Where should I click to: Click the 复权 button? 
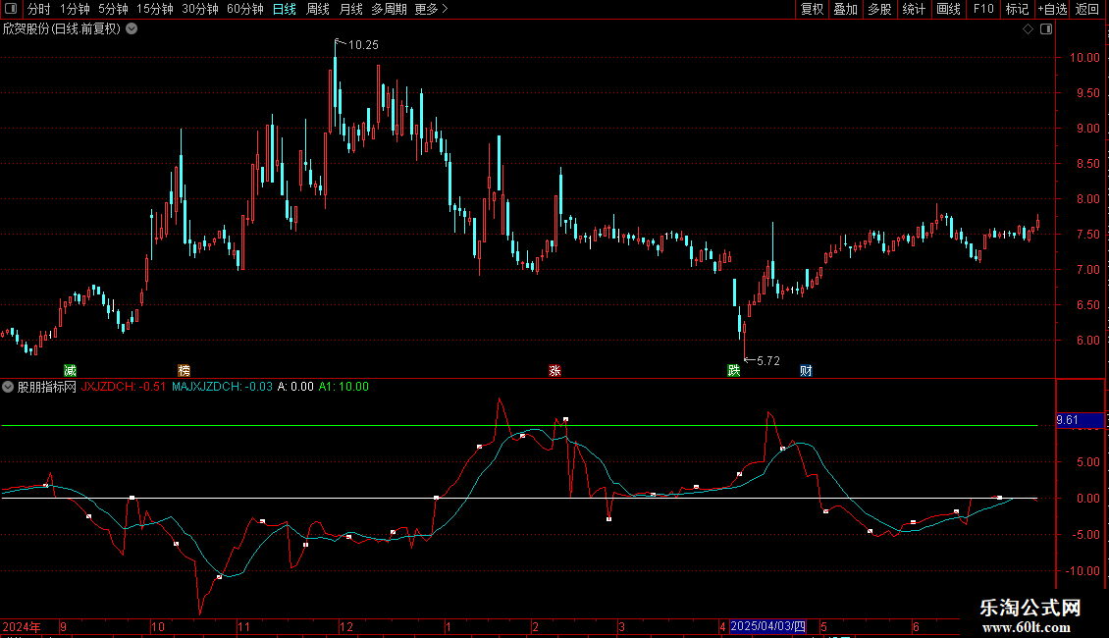tap(812, 9)
